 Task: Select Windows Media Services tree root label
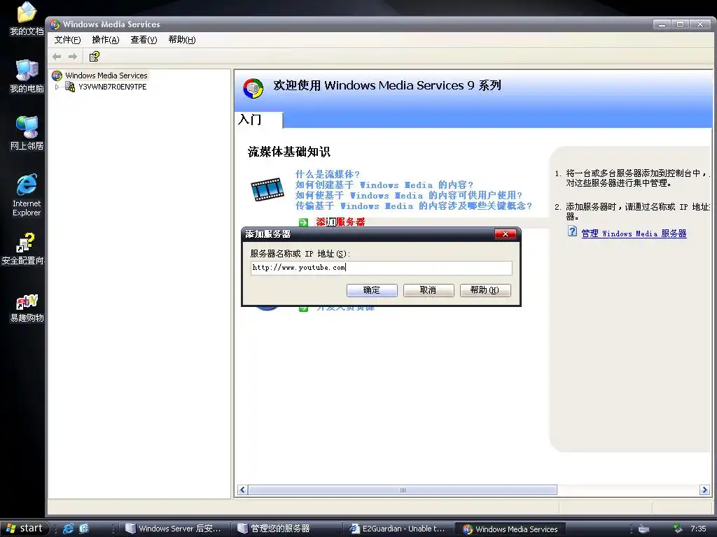point(106,76)
